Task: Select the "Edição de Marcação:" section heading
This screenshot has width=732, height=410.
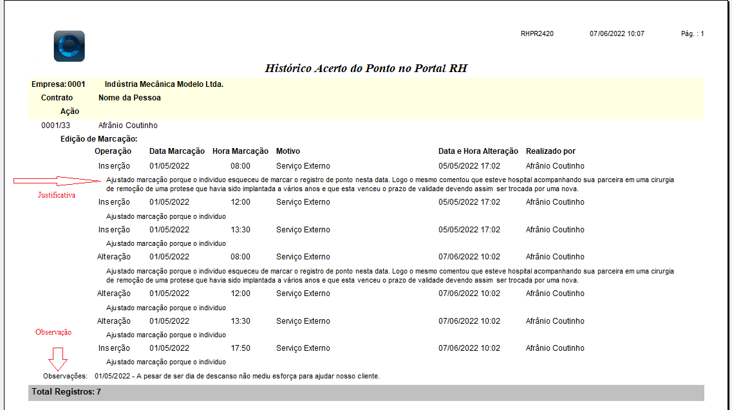Action: point(99,139)
